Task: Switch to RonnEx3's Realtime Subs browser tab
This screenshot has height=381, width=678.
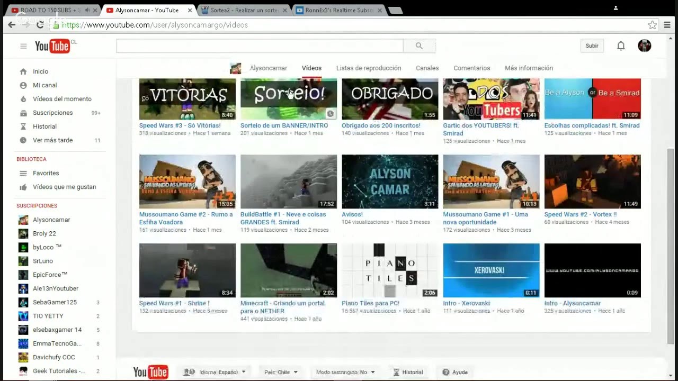Action: click(x=339, y=10)
